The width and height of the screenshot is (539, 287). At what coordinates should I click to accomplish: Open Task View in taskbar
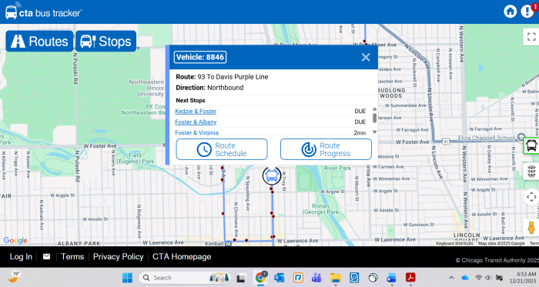pyautogui.click(x=242, y=278)
